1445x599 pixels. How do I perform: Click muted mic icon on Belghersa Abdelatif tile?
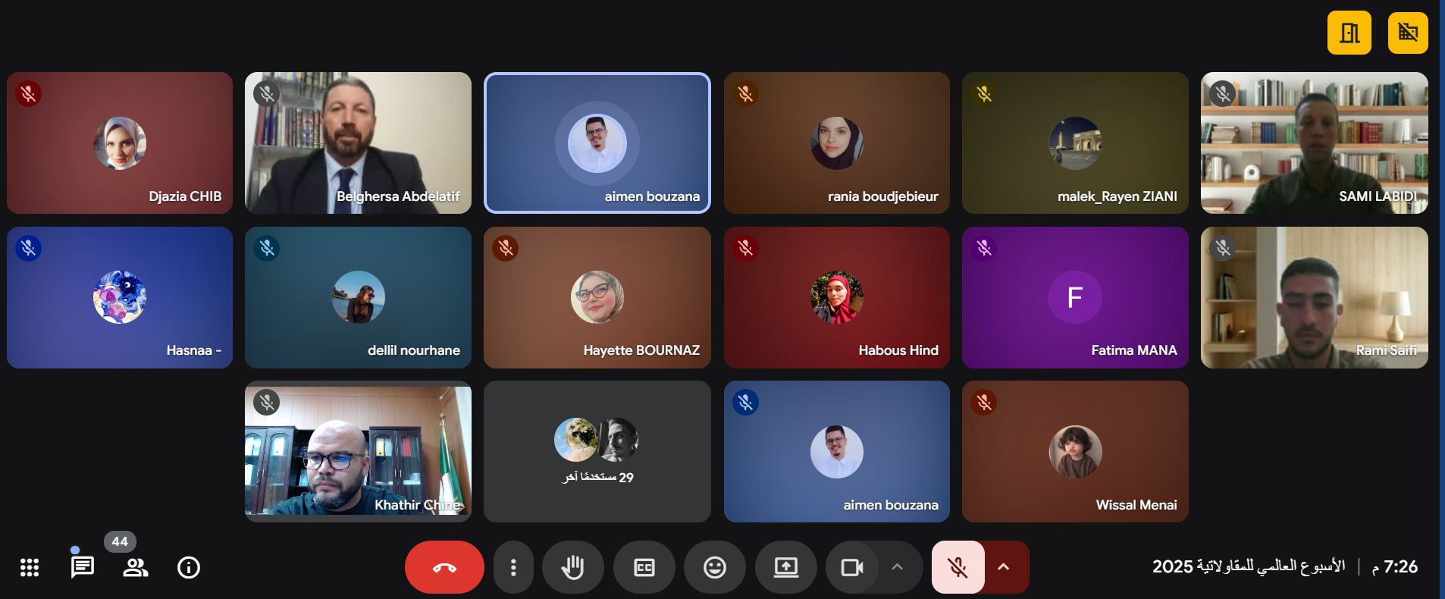tap(267, 94)
